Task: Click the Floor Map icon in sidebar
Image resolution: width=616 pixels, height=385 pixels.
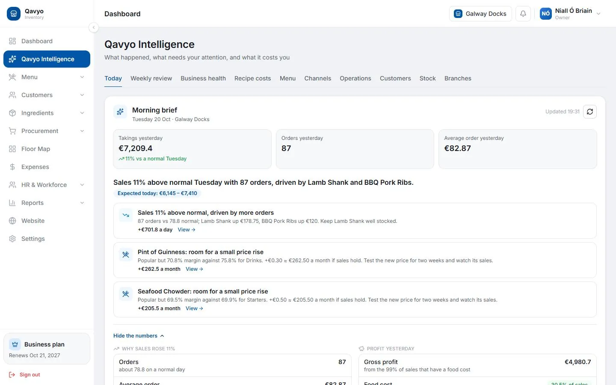Action: point(12,149)
